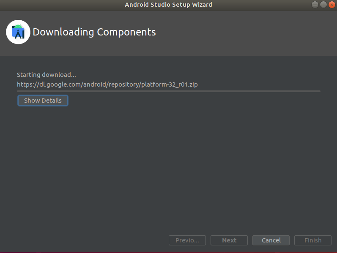Screen dimensions: 337x253
Task: Go back with the Previous button
Action: pos(187,240)
